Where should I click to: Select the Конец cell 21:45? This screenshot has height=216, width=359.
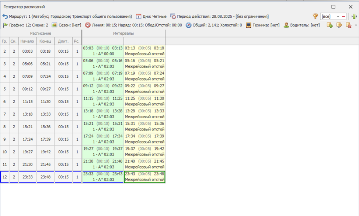coord(45,165)
